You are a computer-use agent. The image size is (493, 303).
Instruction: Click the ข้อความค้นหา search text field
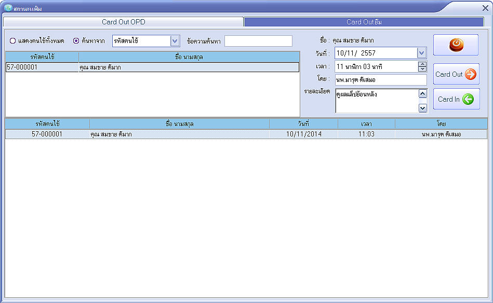tap(258, 41)
